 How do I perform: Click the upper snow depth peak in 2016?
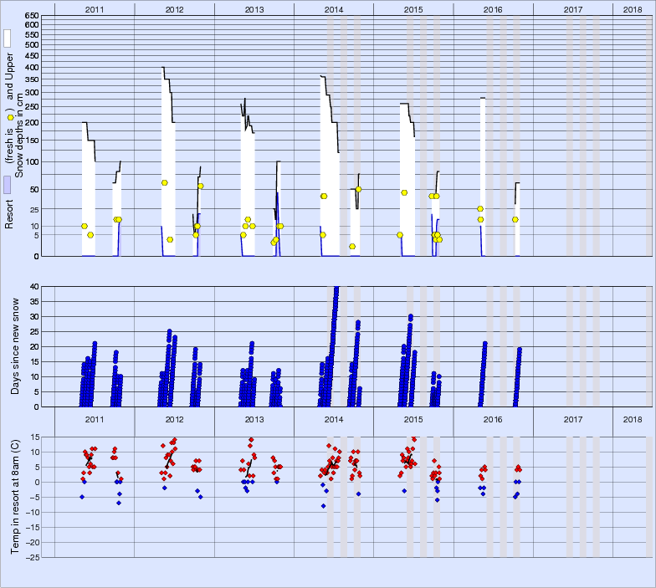click(x=483, y=99)
